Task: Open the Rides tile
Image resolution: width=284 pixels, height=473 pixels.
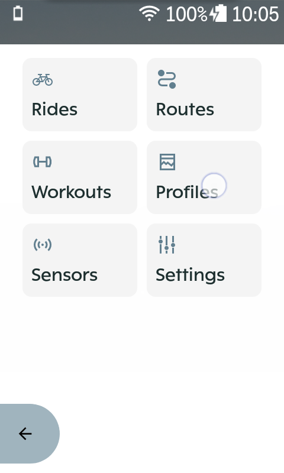Action: point(80,95)
